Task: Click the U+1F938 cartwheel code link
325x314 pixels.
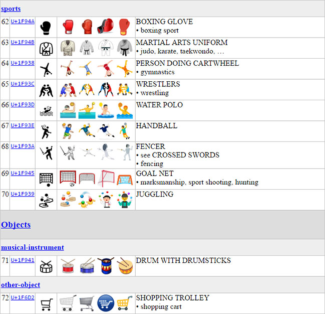Action: tap(23, 63)
